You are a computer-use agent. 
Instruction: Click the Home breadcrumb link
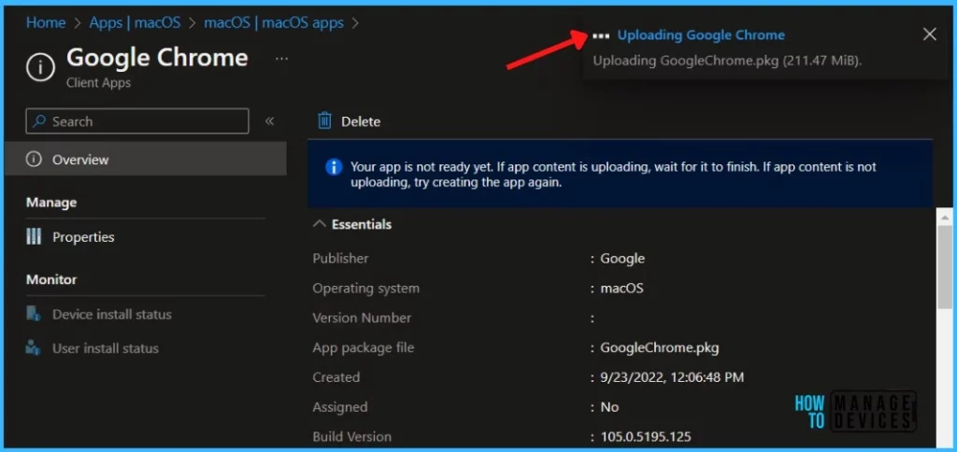[46, 22]
